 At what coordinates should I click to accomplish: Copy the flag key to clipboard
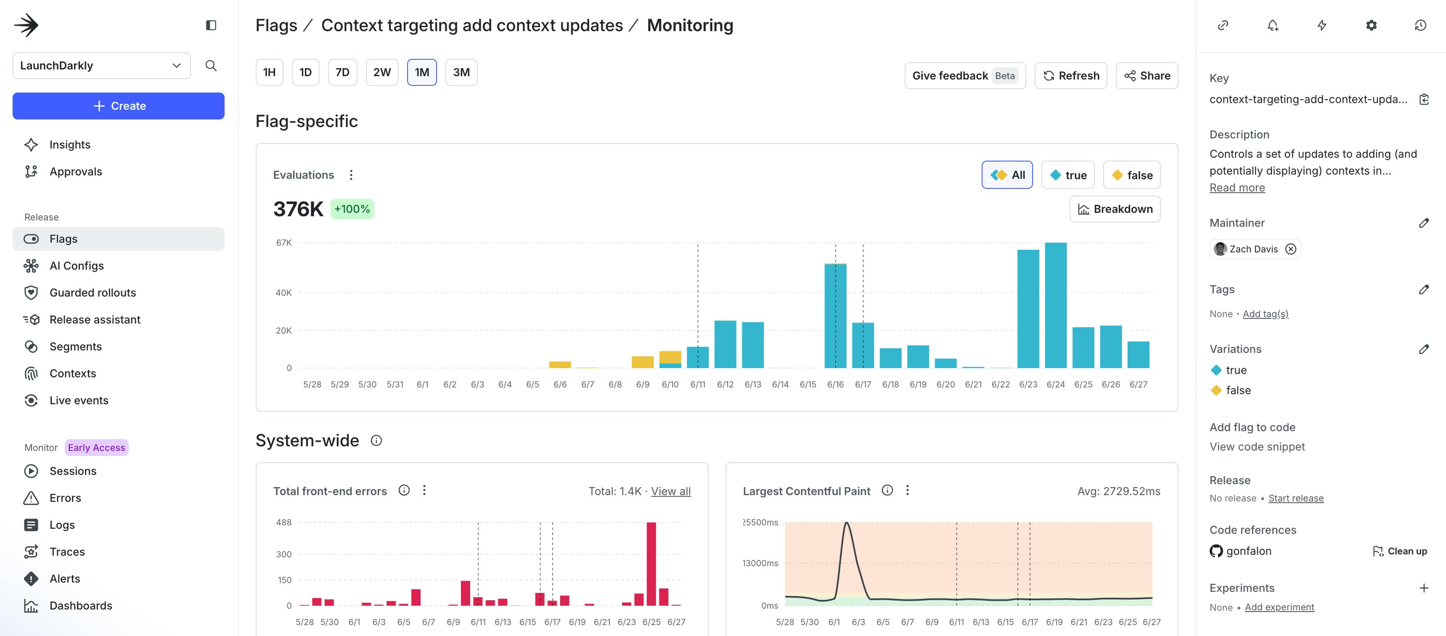pyautogui.click(x=1424, y=99)
